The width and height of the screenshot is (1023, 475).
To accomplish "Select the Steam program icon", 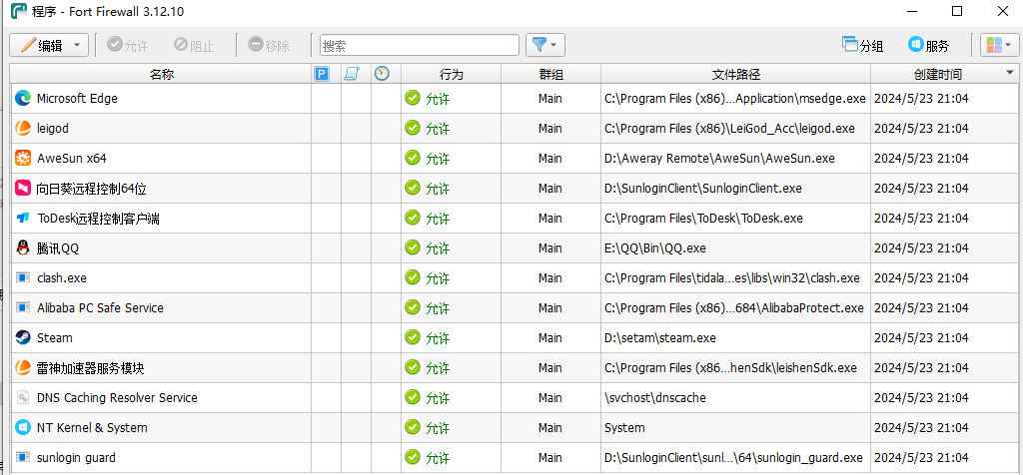I will click(x=23, y=337).
